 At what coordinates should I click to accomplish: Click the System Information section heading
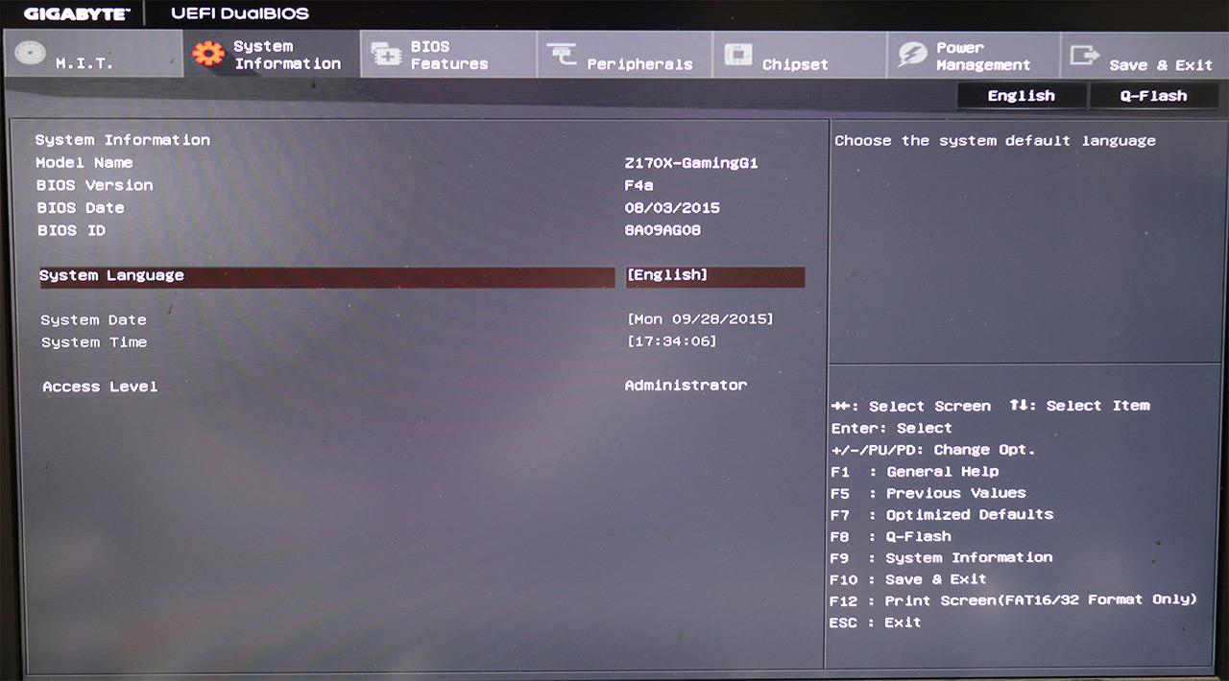point(122,140)
